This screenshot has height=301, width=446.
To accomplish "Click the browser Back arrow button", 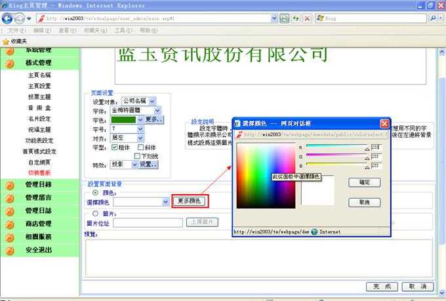I will click(8, 18).
